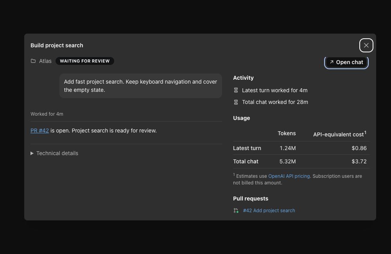The width and height of the screenshot is (391, 254).
Task: Click Total chat worked for 28m text
Action: (x=275, y=102)
